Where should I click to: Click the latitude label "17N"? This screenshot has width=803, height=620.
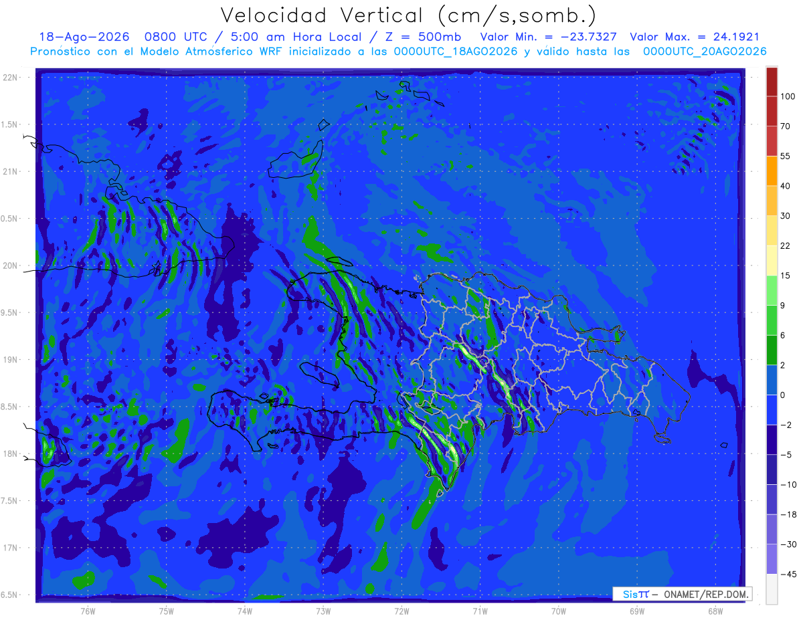pos(9,548)
